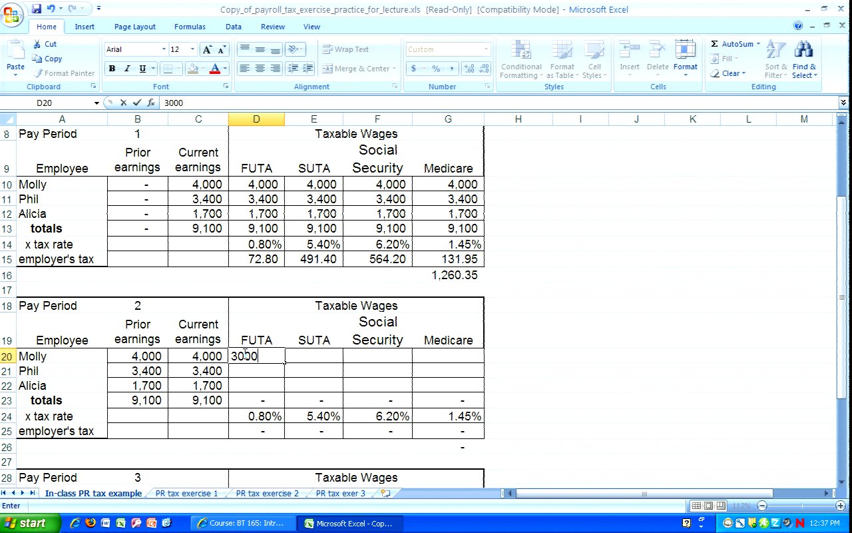Click the Office button logo
852x533 pixels.
coord(13,13)
